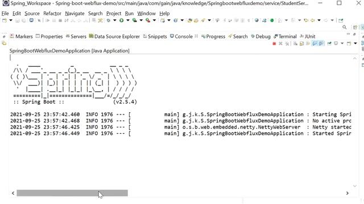The height and width of the screenshot is (204, 364).
Task: Expand the Run launch dropdown arrow
Action: click(x=127, y=20)
